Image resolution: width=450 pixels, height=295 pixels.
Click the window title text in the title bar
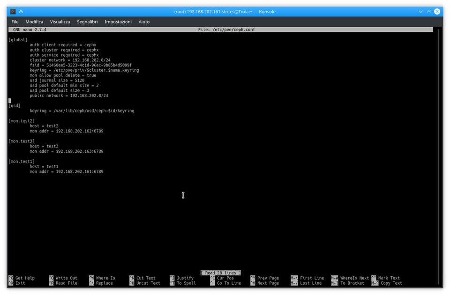225,11
